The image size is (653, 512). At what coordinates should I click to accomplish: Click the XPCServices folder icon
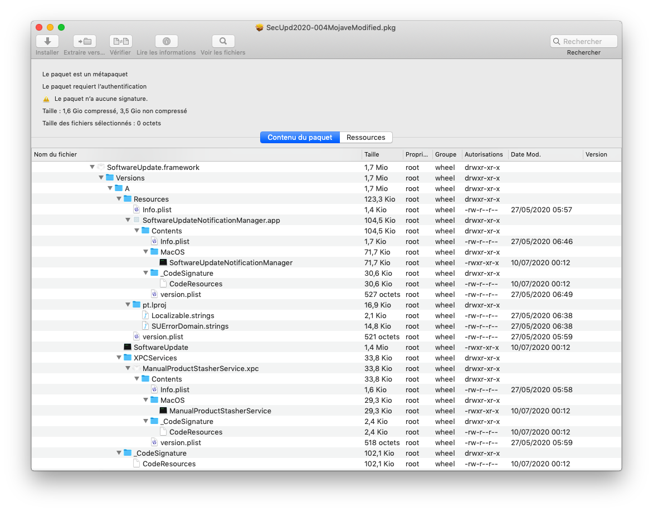click(128, 358)
